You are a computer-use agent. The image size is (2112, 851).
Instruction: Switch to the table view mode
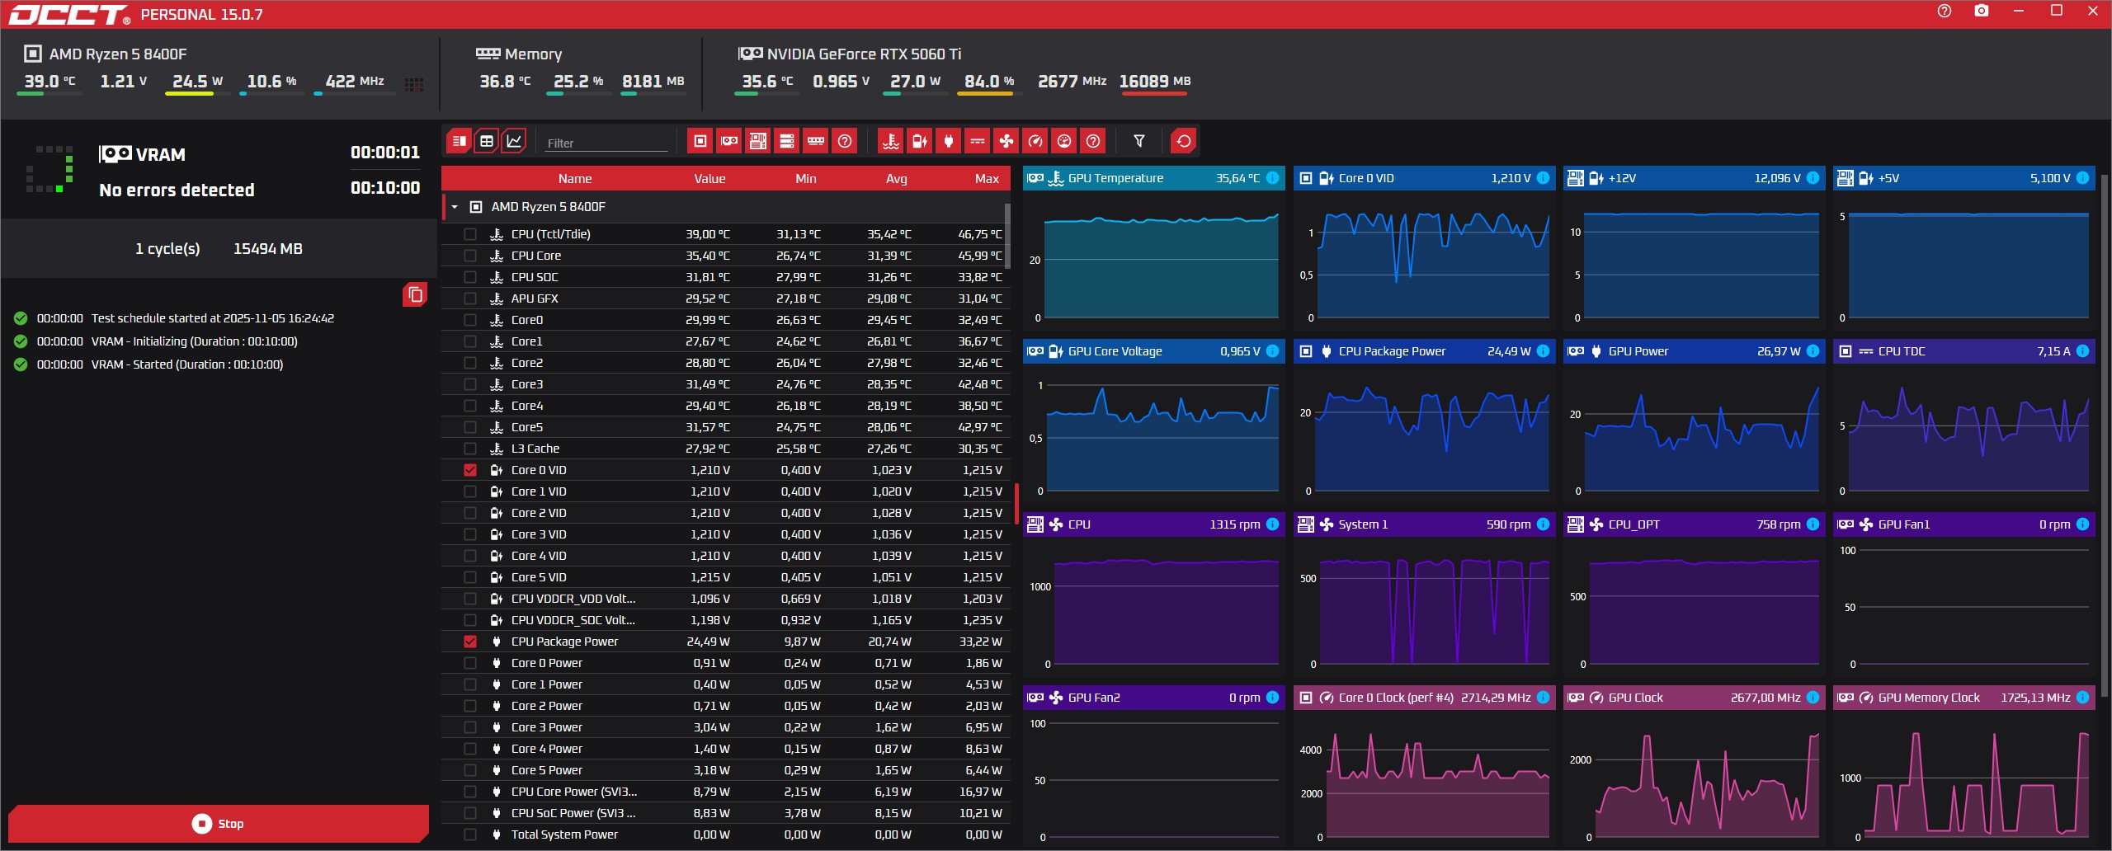pyautogui.click(x=487, y=142)
